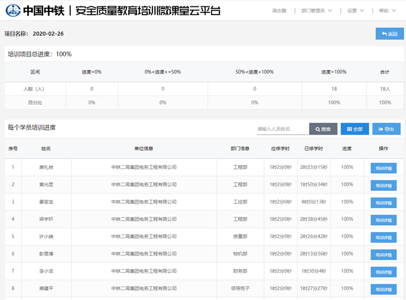Click the 返回 back arrow button

click(389, 34)
